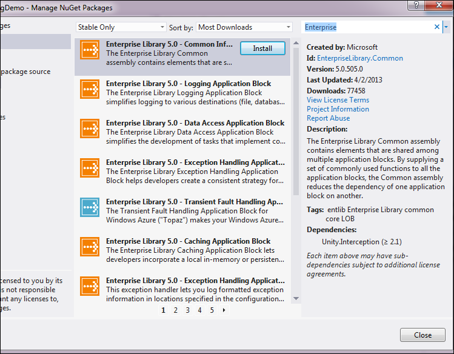The image size is (454, 354).
Task: Go to results page 5
Action: point(212,310)
